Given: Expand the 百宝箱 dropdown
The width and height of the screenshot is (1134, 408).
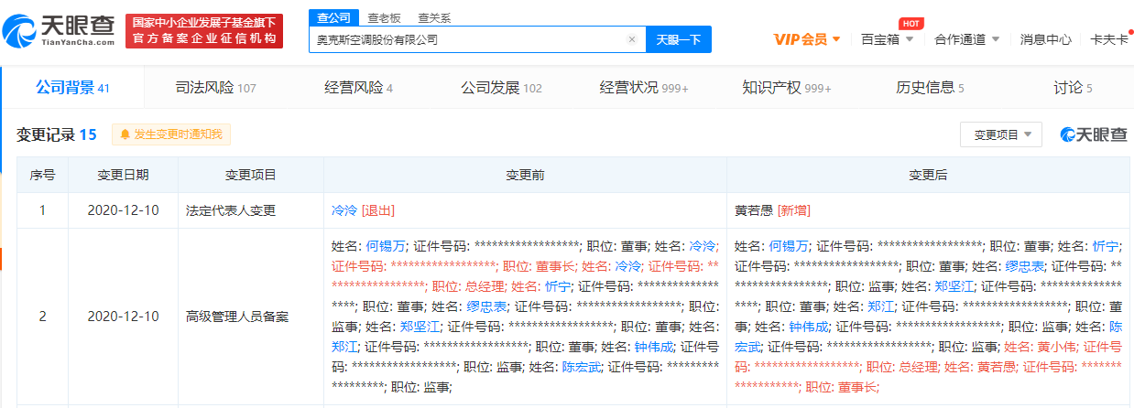Looking at the screenshot, I should coord(887,39).
